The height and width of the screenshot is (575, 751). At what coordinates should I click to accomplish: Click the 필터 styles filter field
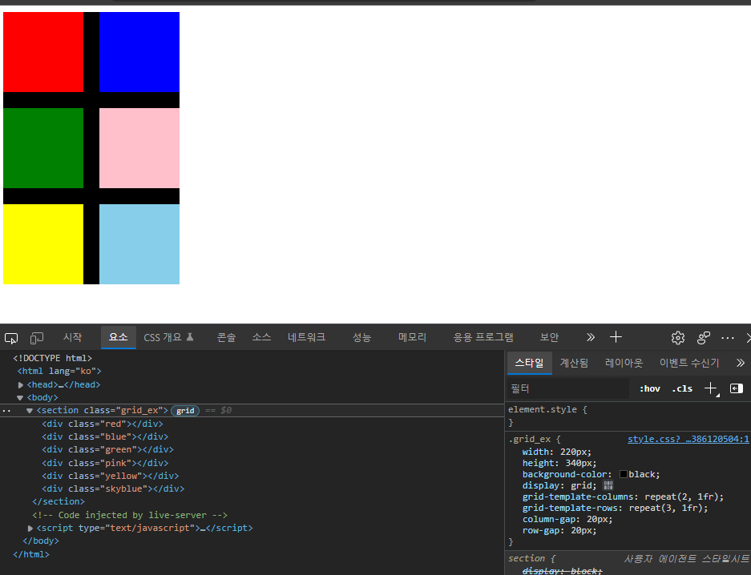[568, 388]
